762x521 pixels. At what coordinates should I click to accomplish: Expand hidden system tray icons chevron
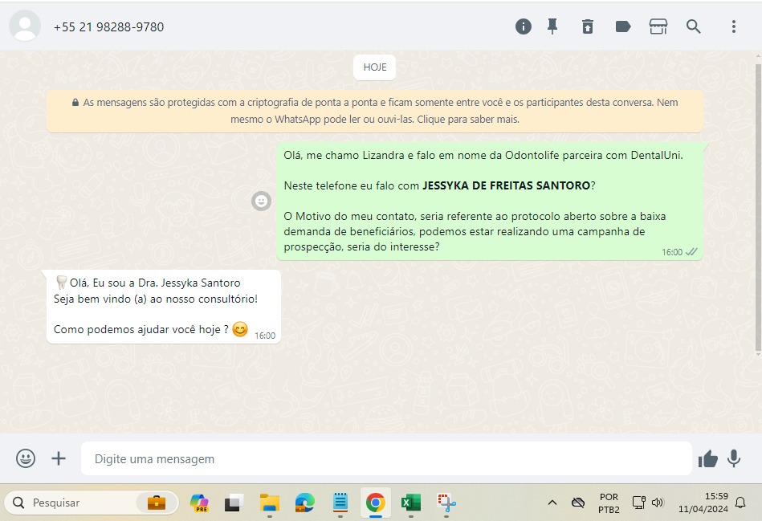click(x=552, y=503)
